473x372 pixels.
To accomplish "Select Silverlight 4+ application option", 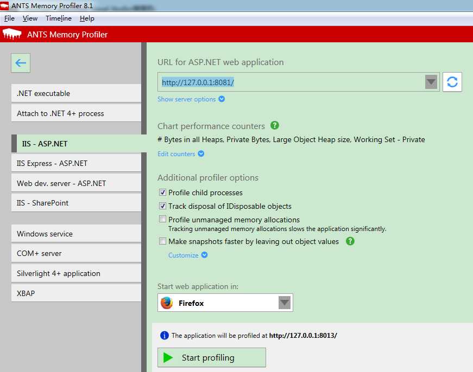I will click(x=76, y=273).
